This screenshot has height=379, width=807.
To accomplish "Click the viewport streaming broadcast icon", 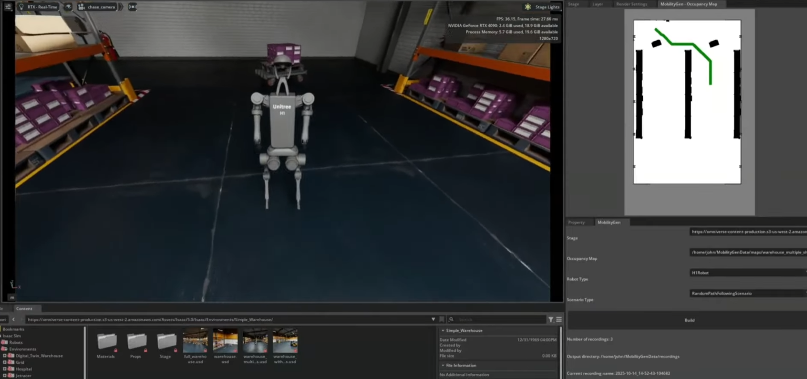I will [132, 7].
